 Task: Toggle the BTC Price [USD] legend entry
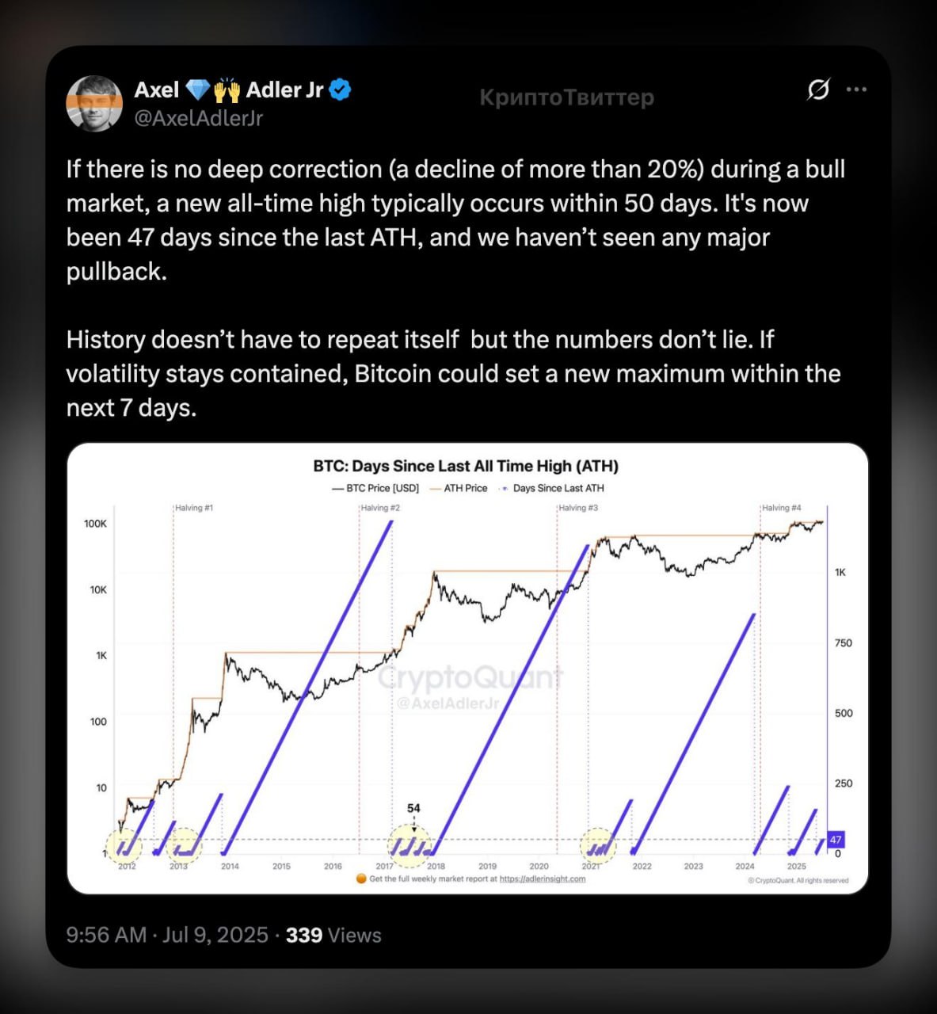tap(375, 488)
